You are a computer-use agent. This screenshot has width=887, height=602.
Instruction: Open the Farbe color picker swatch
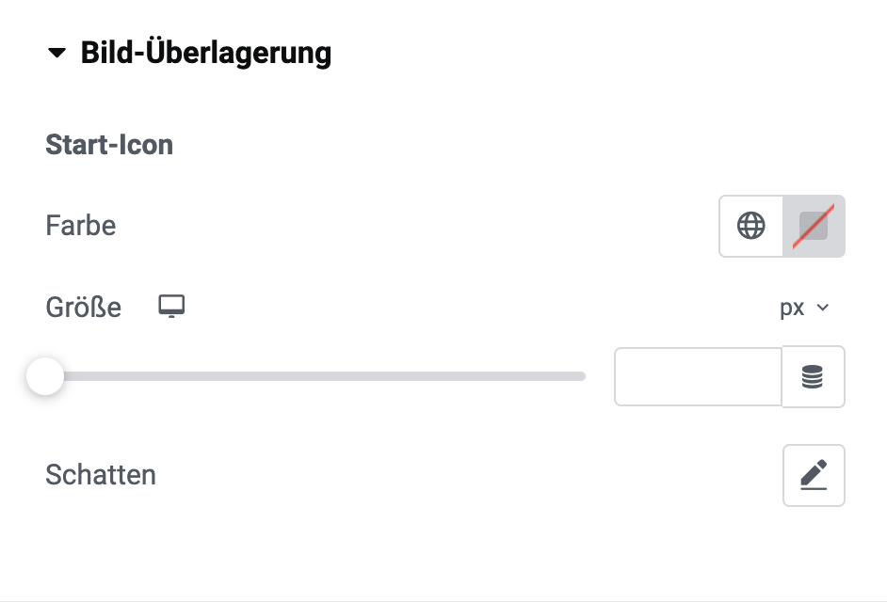814,226
